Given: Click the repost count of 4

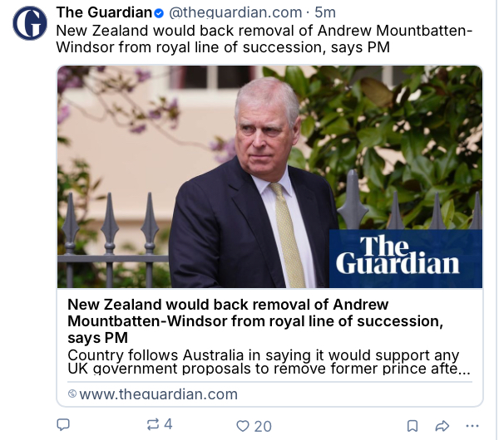Looking at the screenshot, I should click(168, 424).
